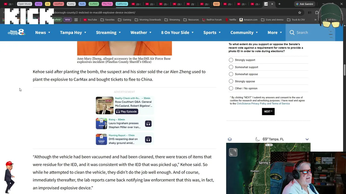Open the 'weather' tab group
Screen dimensions: 346x194
pyautogui.click(x=58, y=4)
